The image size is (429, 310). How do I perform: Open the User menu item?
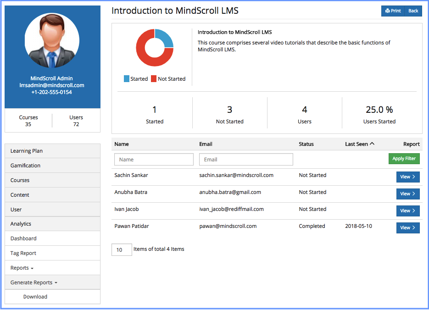[52, 210]
